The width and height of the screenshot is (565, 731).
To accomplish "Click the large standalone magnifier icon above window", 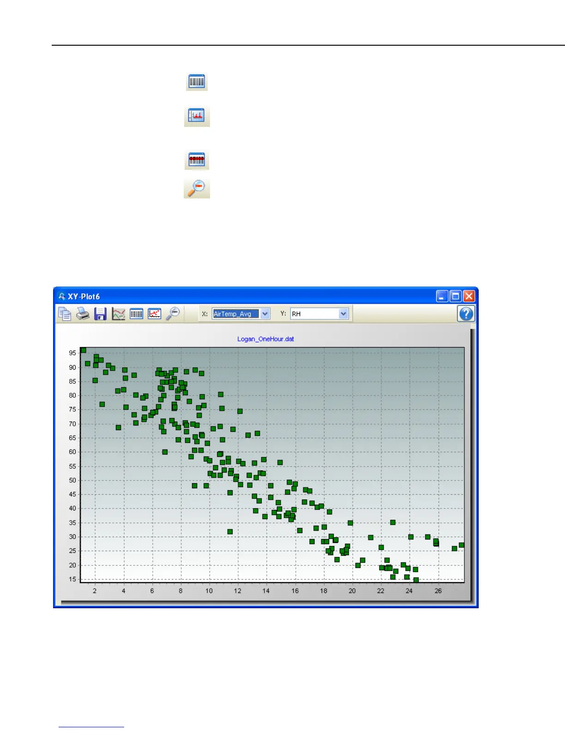I will coord(197,188).
